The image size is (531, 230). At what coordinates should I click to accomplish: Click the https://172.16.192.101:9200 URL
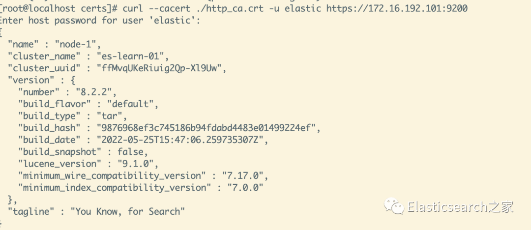[397, 8]
